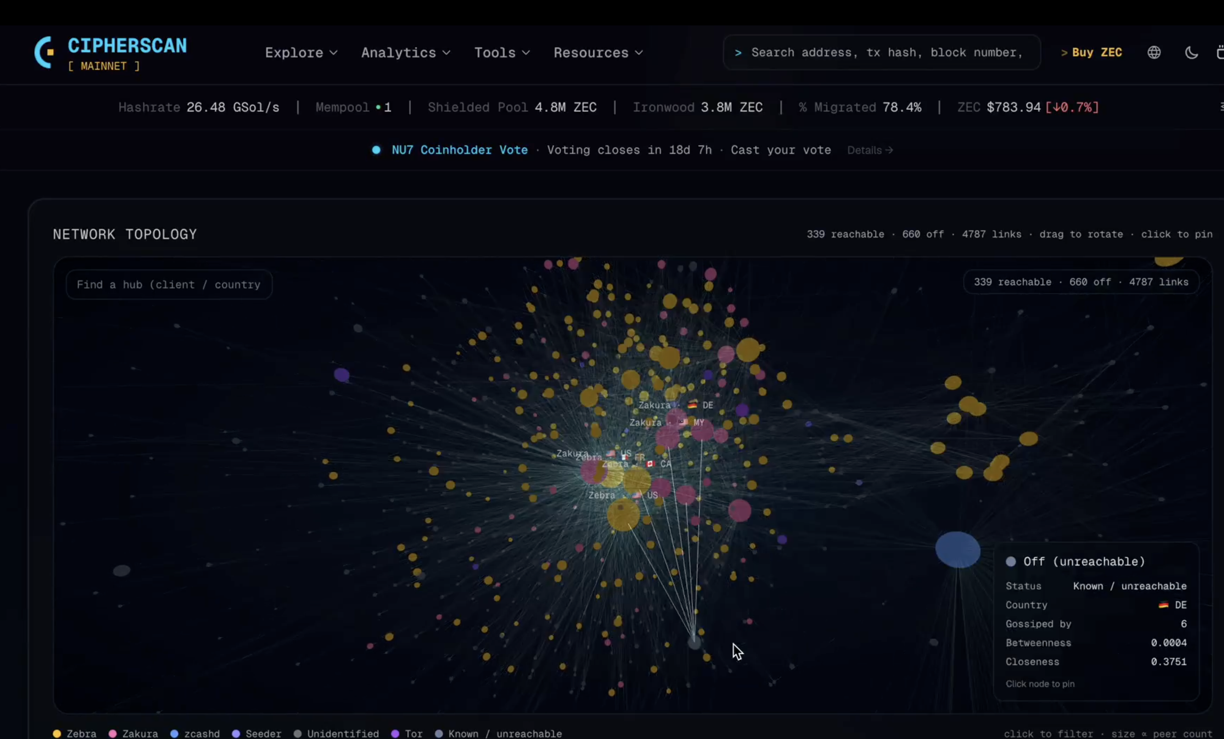The height and width of the screenshot is (739, 1224).
Task: Click the flag next to the Zakura MY label
Action: click(x=684, y=422)
